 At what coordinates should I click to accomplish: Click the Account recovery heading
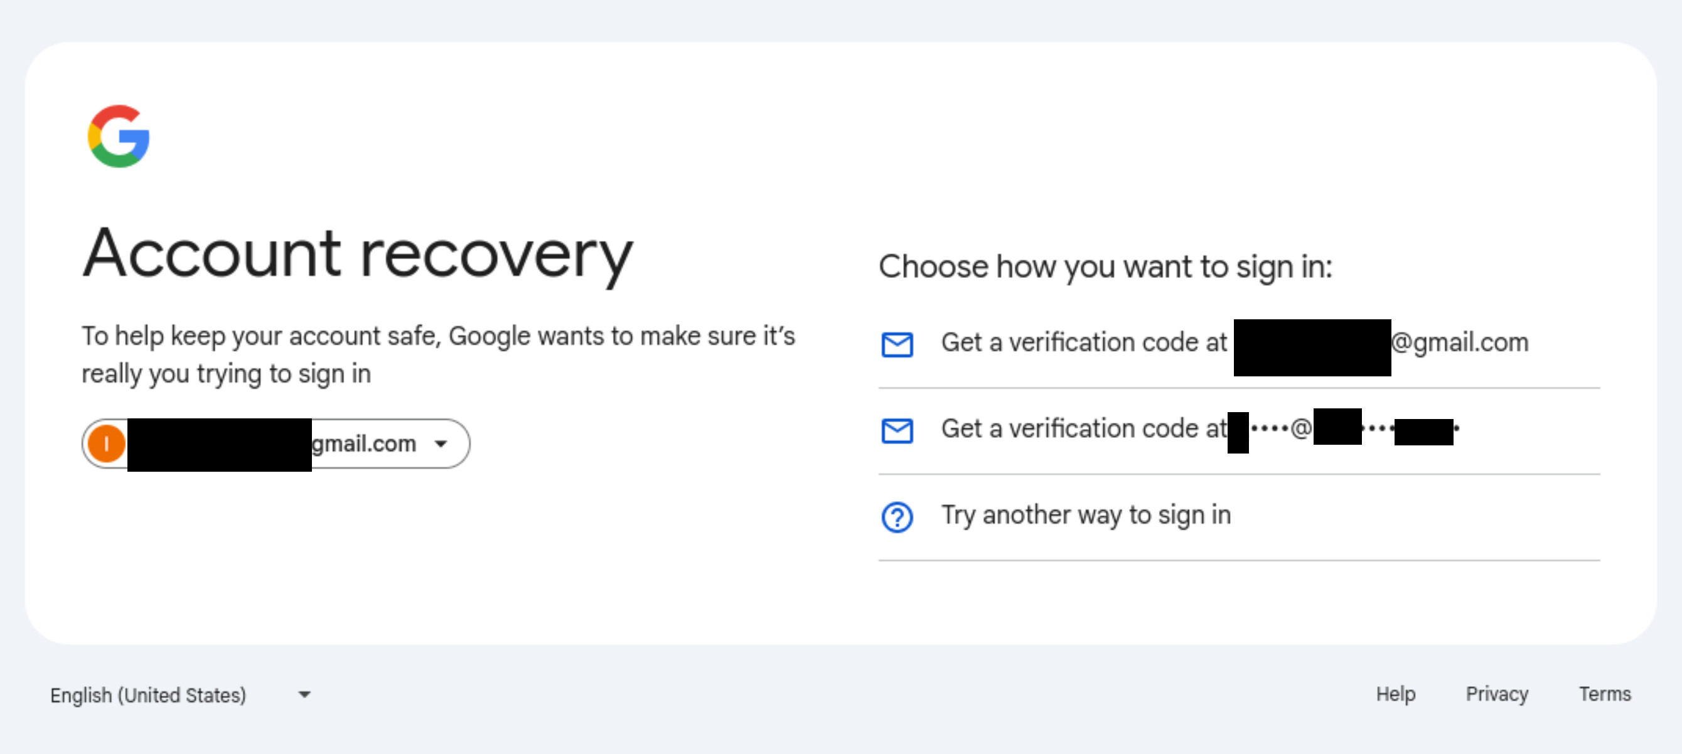pos(358,254)
